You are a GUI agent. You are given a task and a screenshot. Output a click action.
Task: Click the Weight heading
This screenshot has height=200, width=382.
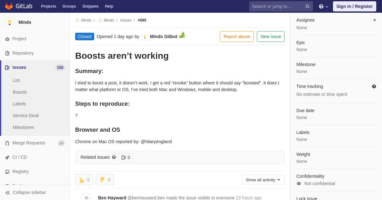tap(303, 154)
